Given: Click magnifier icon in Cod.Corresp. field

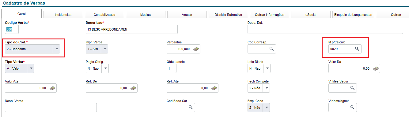Looking at the screenshot, I should [271, 49].
